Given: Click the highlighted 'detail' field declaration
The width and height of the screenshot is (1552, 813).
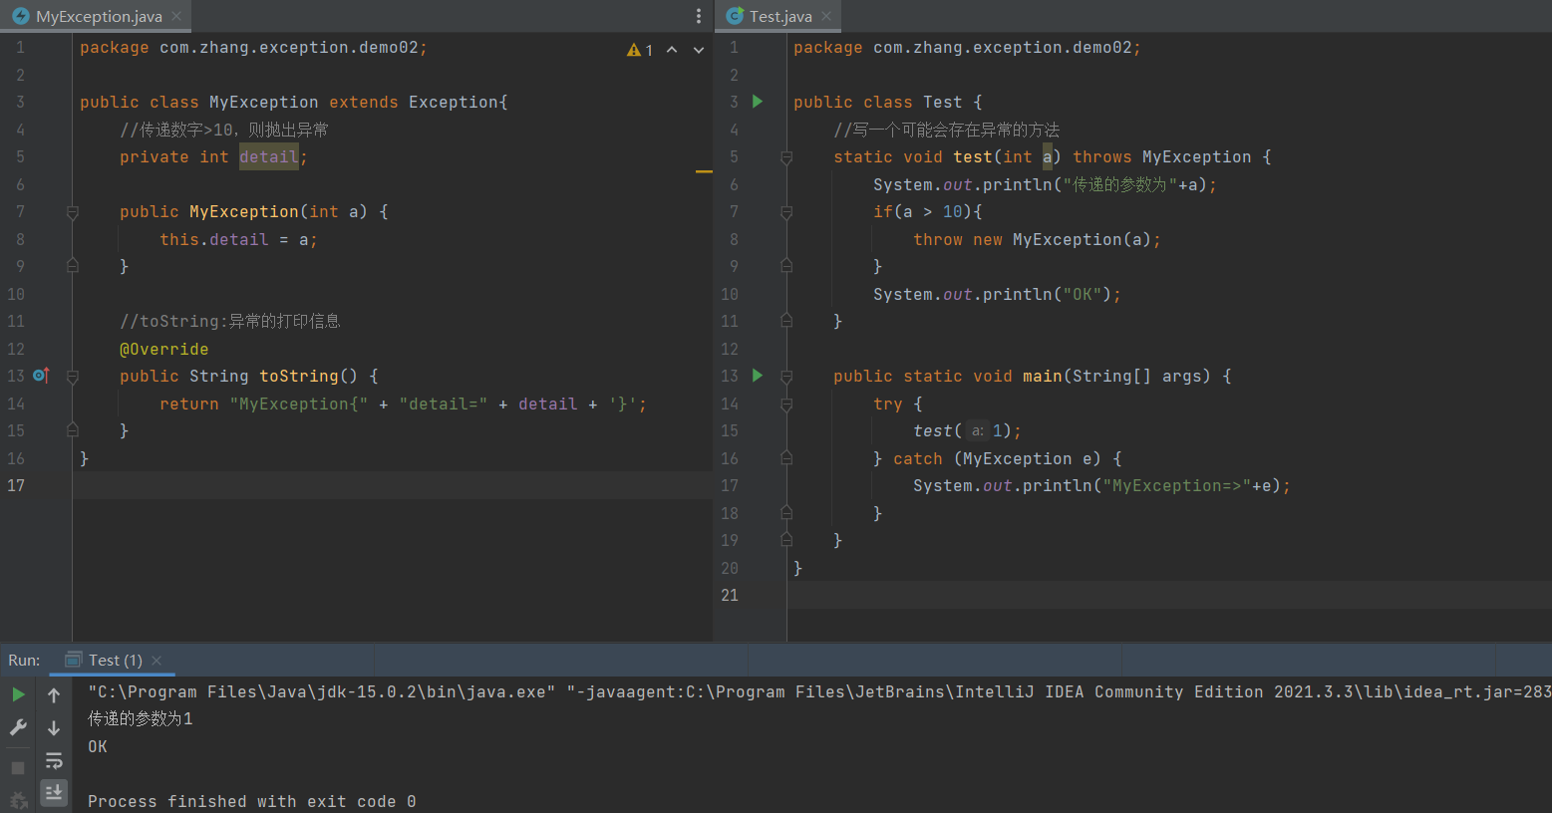Looking at the screenshot, I should pyautogui.click(x=269, y=156).
